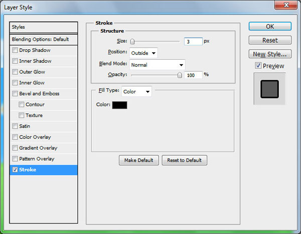The width and height of the screenshot is (301, 234).
Task: Click the style preview thumbnail
Action: click(269, 89)
